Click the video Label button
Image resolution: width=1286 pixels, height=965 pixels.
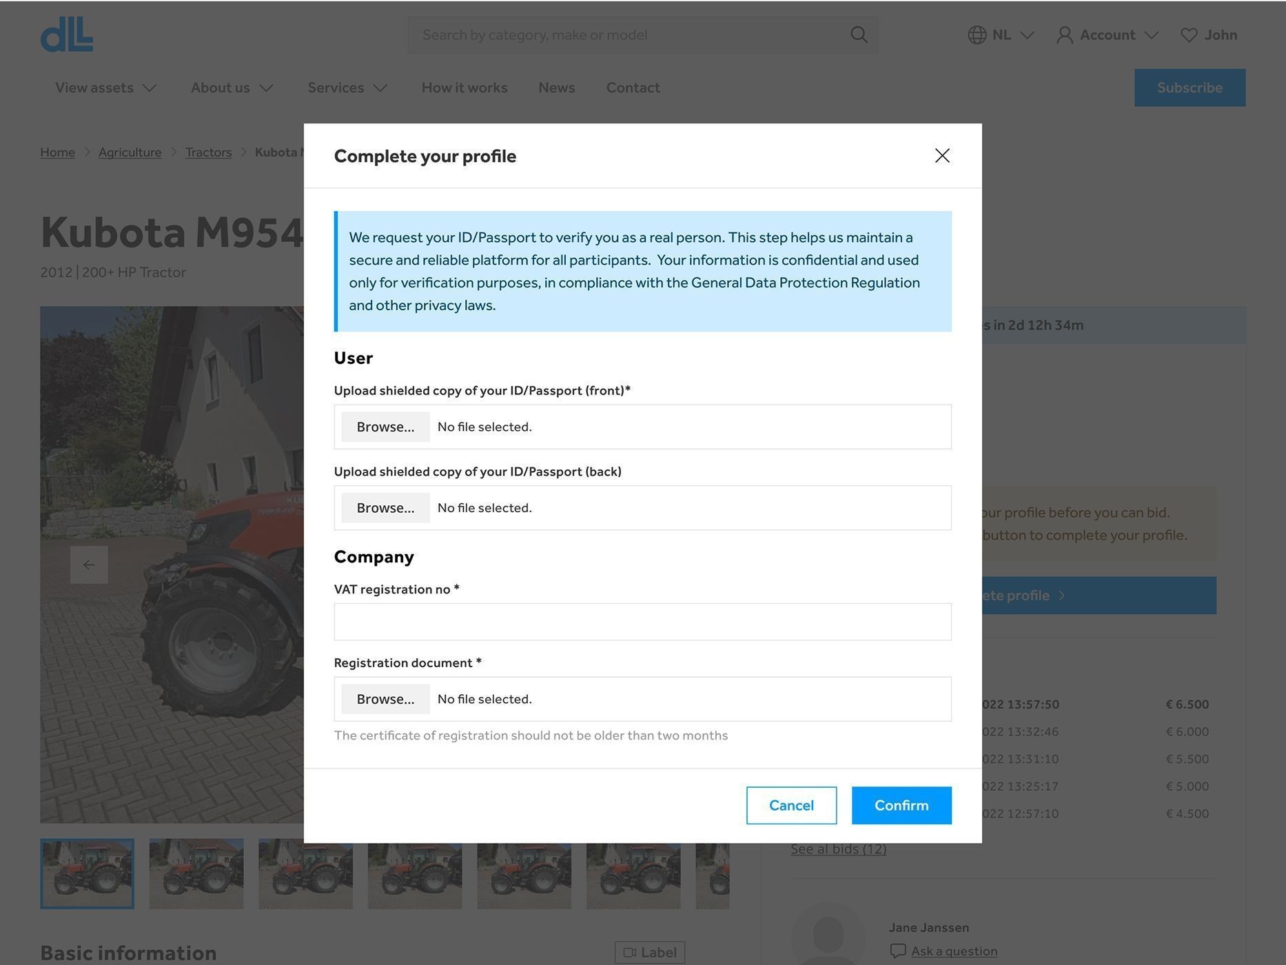coord(649,952)
